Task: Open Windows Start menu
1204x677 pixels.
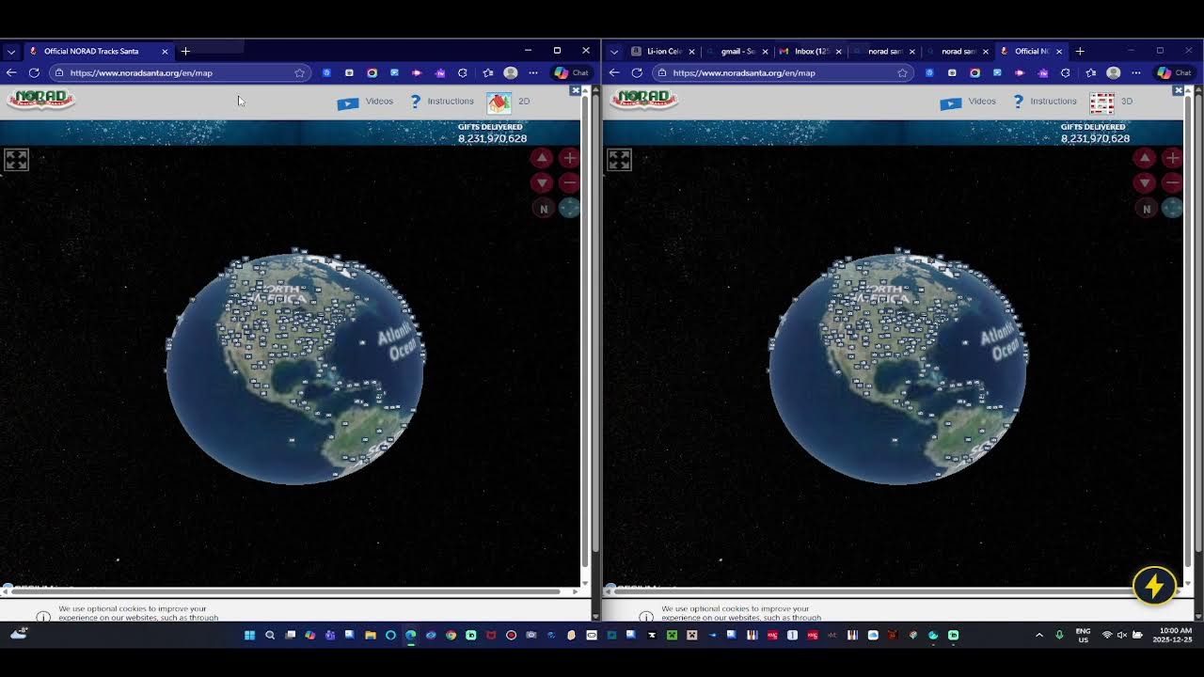Action: [x=249, y=636]
